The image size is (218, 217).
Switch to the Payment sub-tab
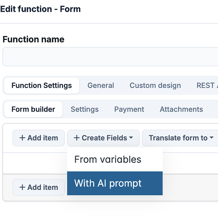129,109
